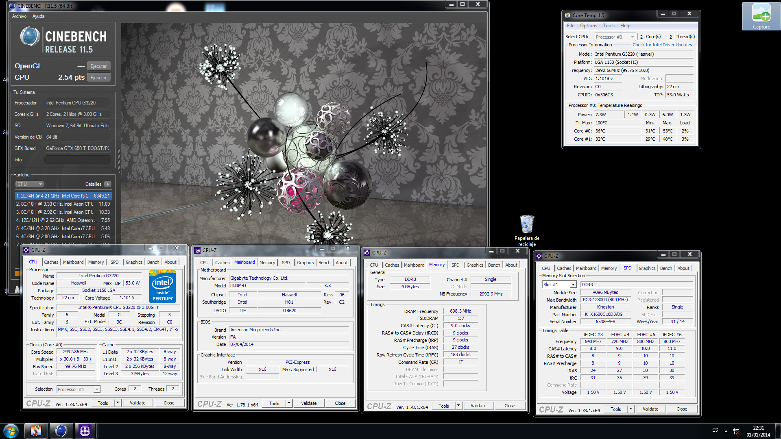Switch to Caches tab in CPU-Z CPU window

click(51, 262)
